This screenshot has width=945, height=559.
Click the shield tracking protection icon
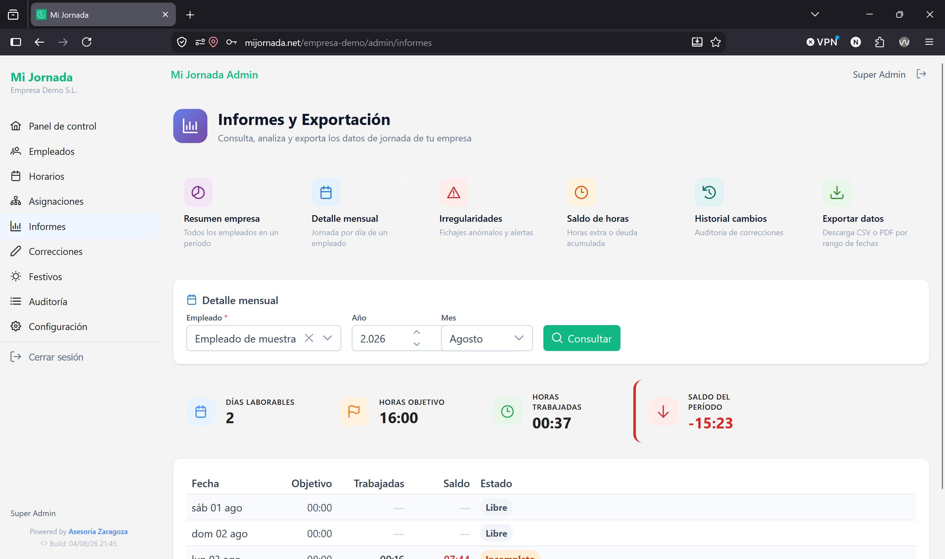point(181,42)
